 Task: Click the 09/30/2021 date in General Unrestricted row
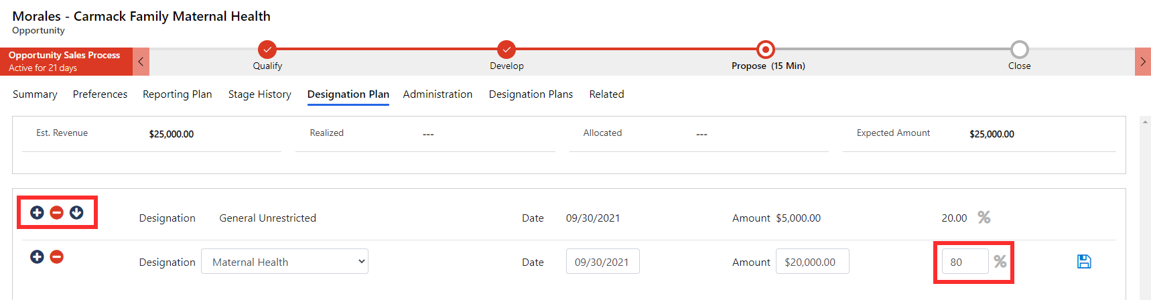(x=593, y=218)
